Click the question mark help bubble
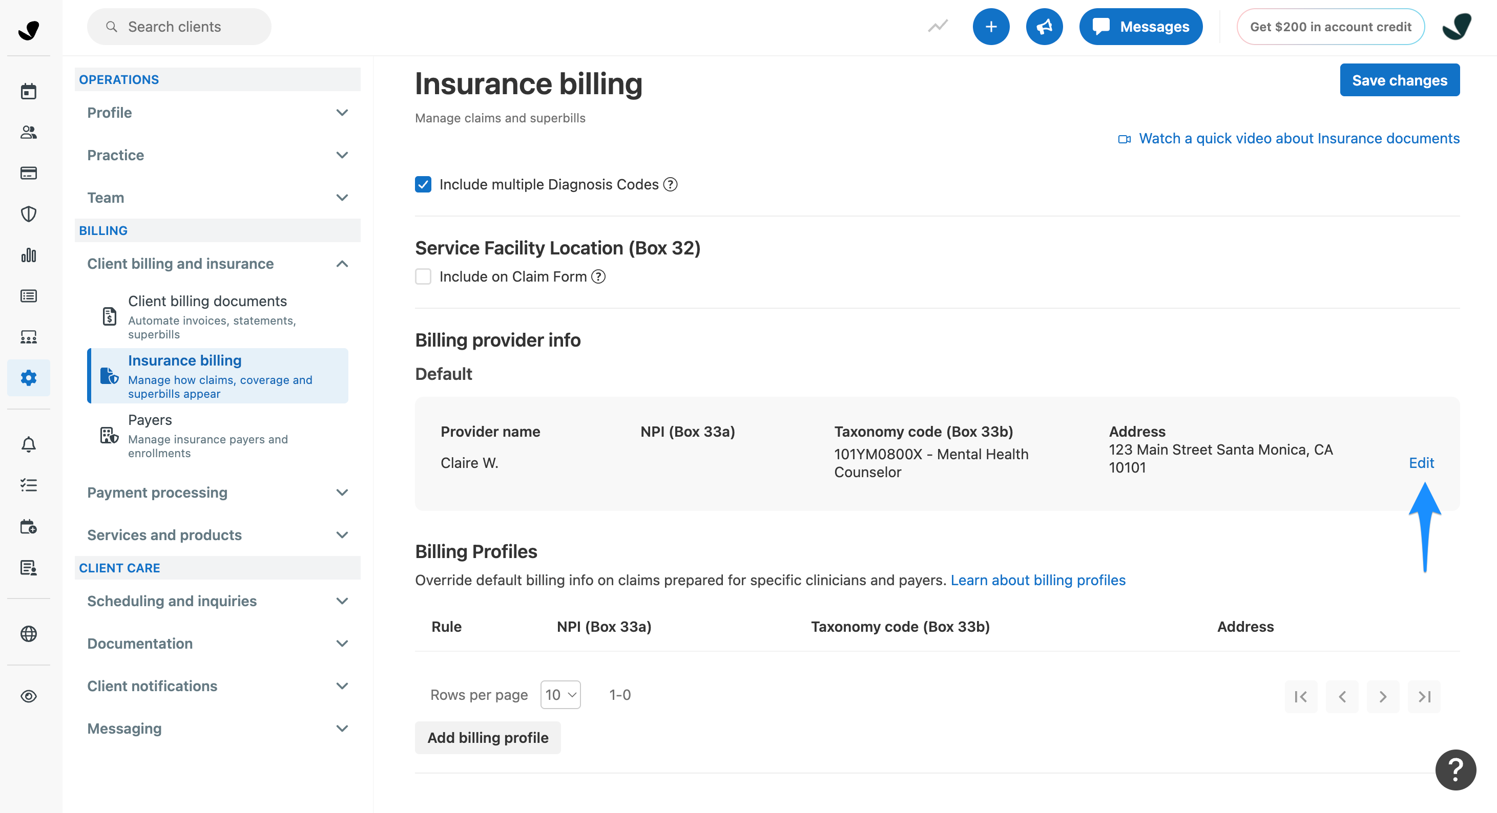 [1454, 769]
